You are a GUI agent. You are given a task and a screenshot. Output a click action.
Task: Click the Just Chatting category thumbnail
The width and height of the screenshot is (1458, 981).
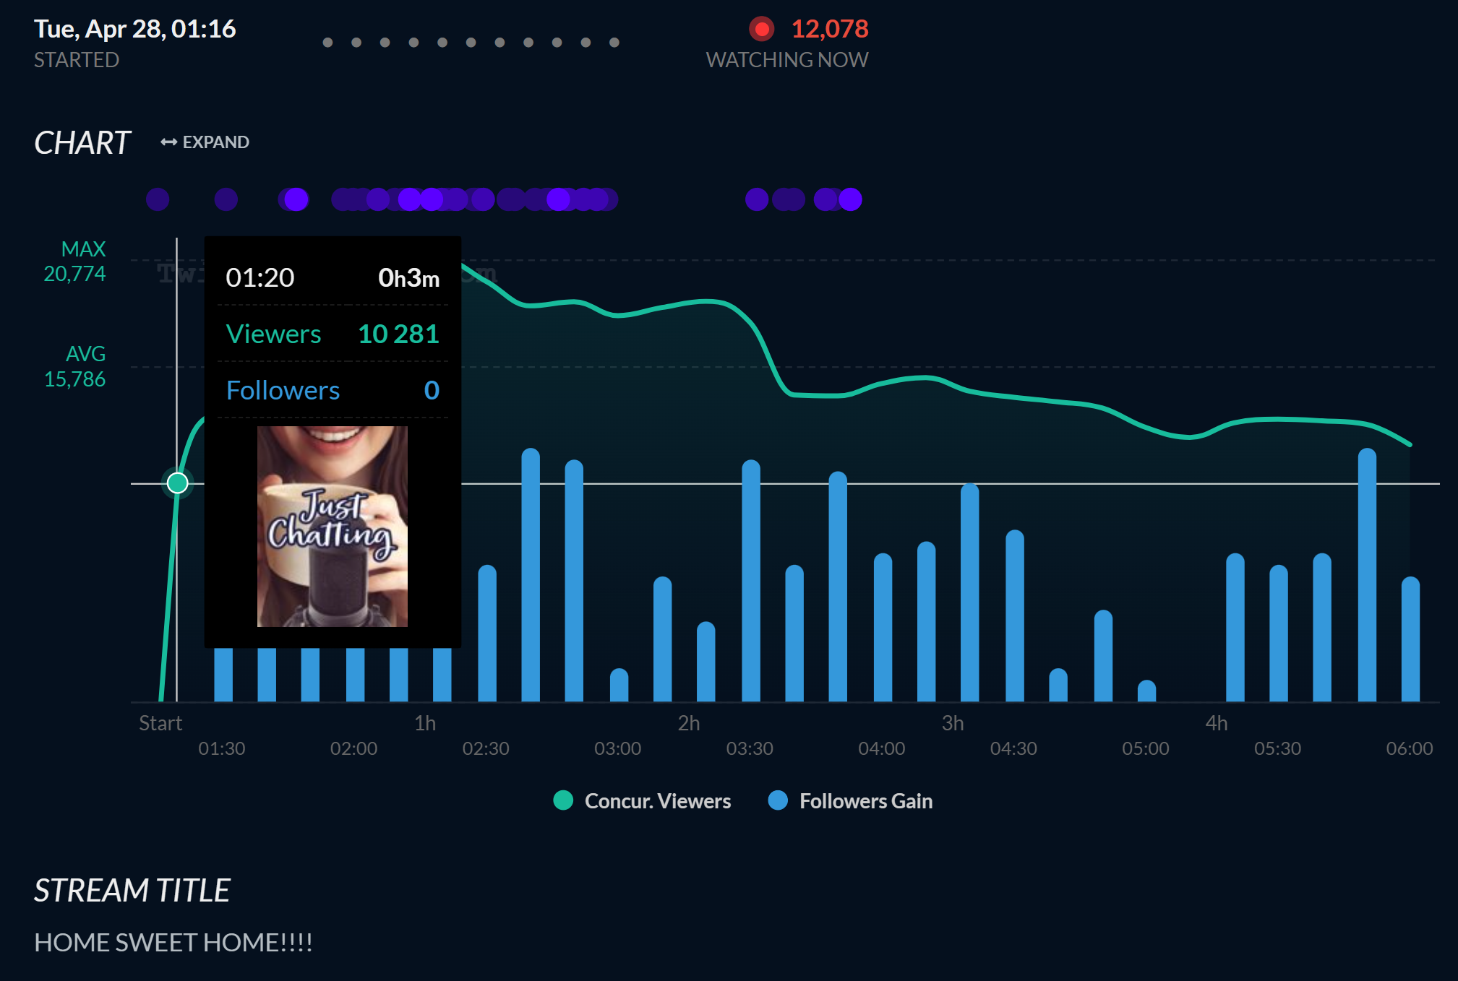[x=333, y=527]
